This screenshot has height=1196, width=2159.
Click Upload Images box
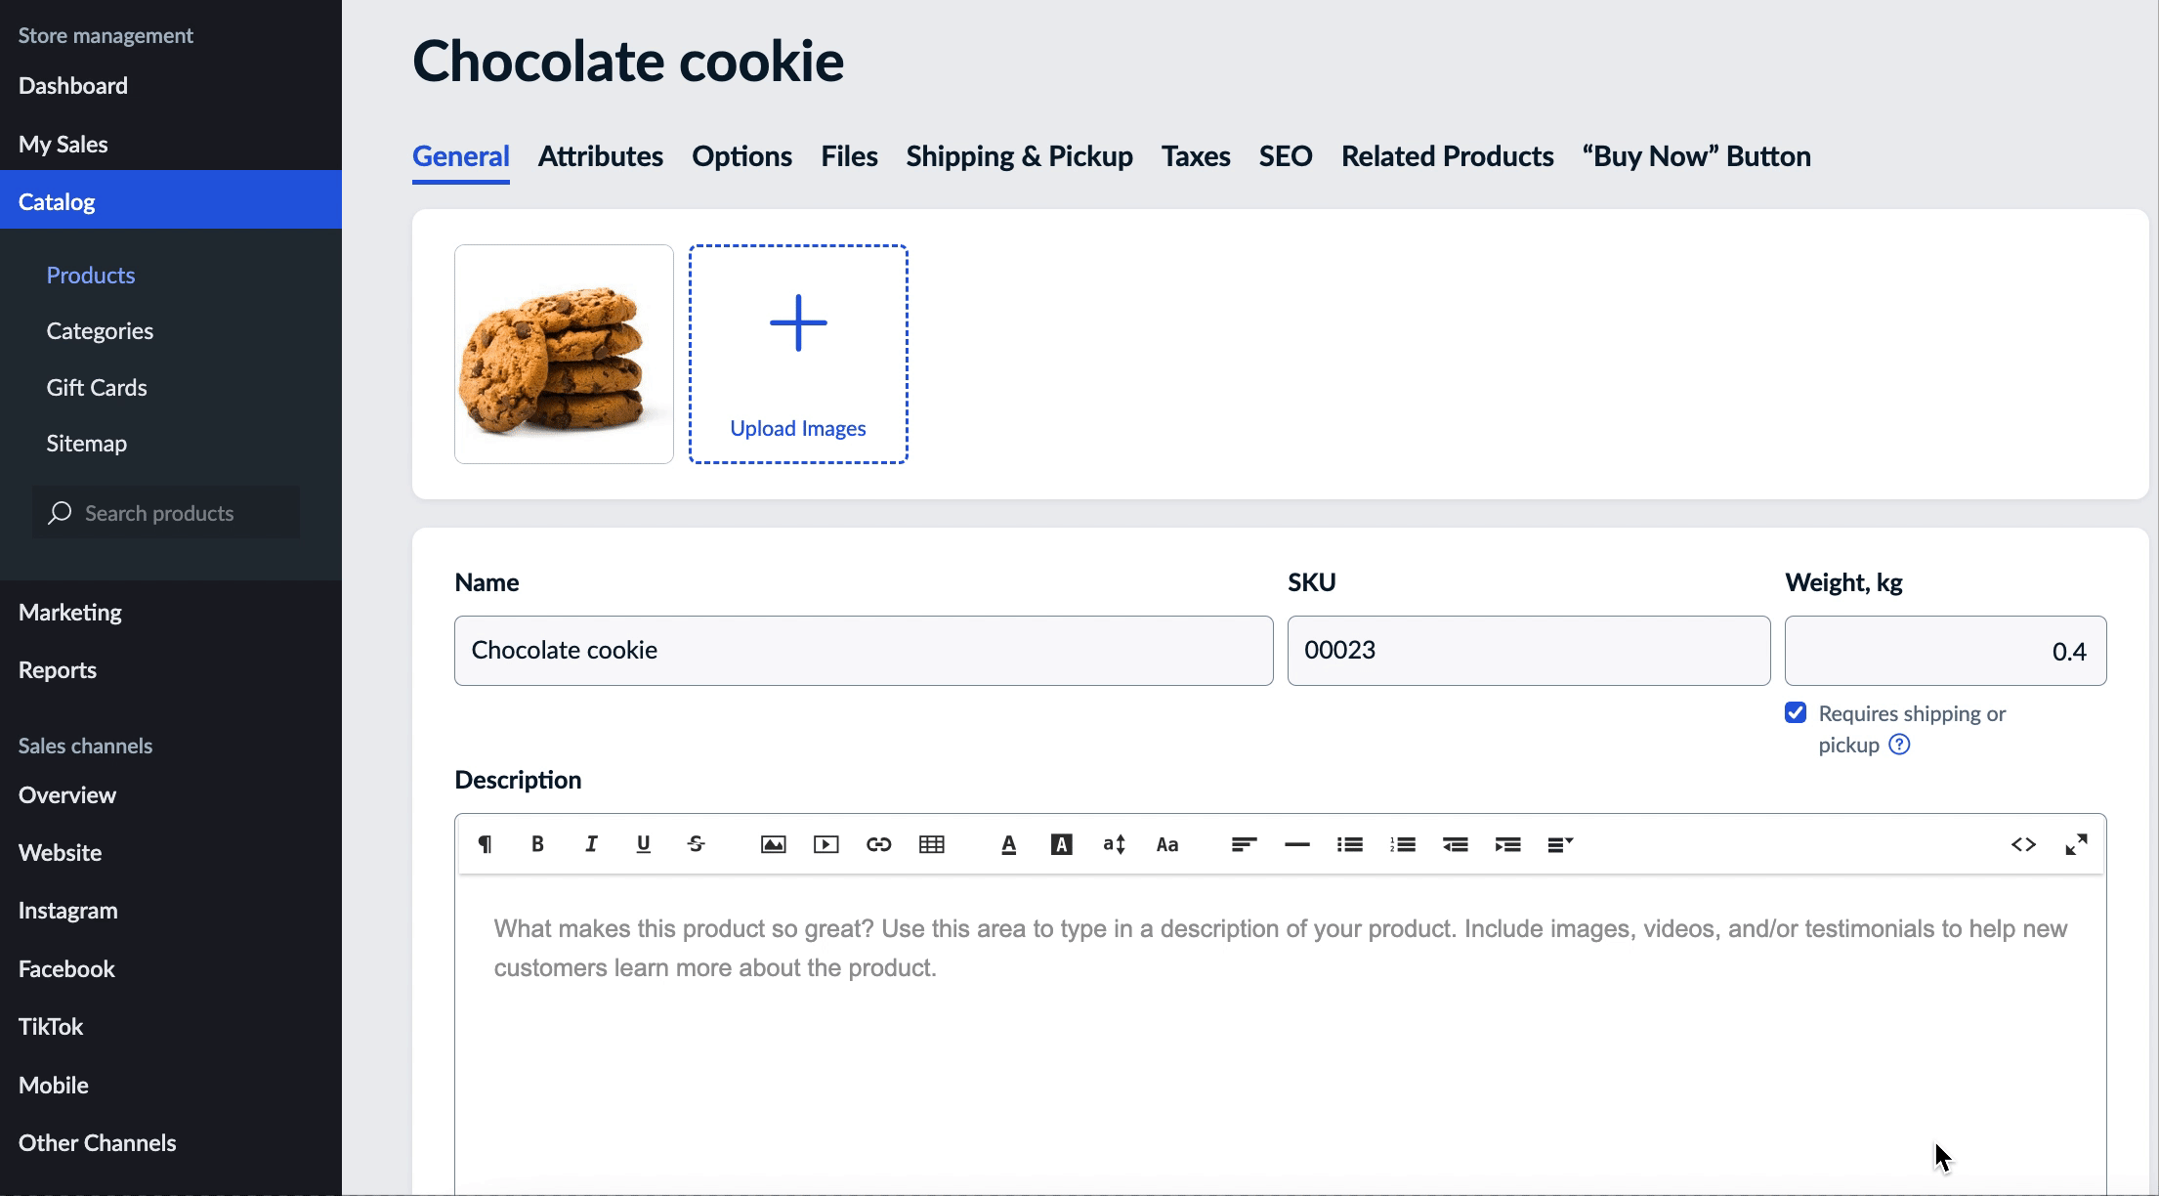(798, 354)
